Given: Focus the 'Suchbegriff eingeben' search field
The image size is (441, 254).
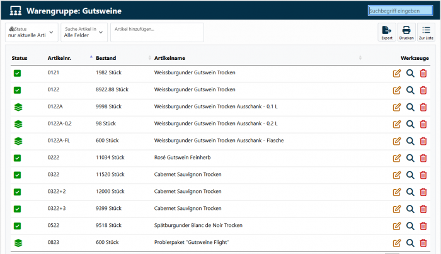Looking at the screenshot, I should pyautogui.click(x=400, y=11).
